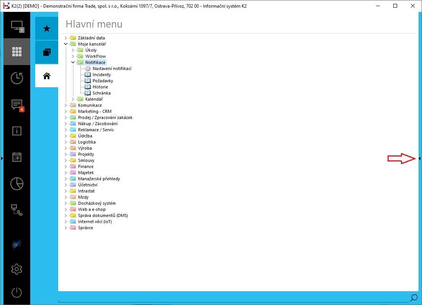422x305 pixels.
Task: Open the messages icon with badge 4
Action: pyautogui.click(x=17, y=105)
